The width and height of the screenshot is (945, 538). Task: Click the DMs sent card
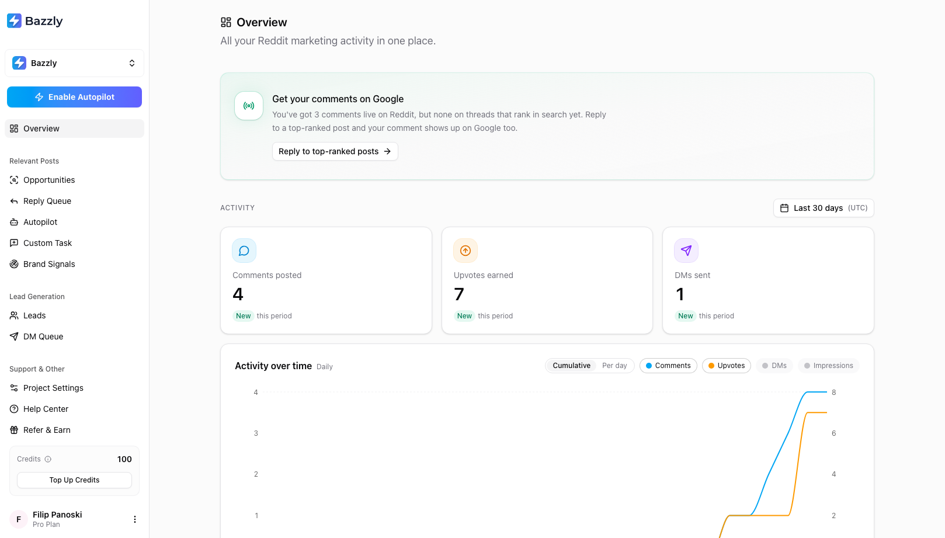[768, 280]
